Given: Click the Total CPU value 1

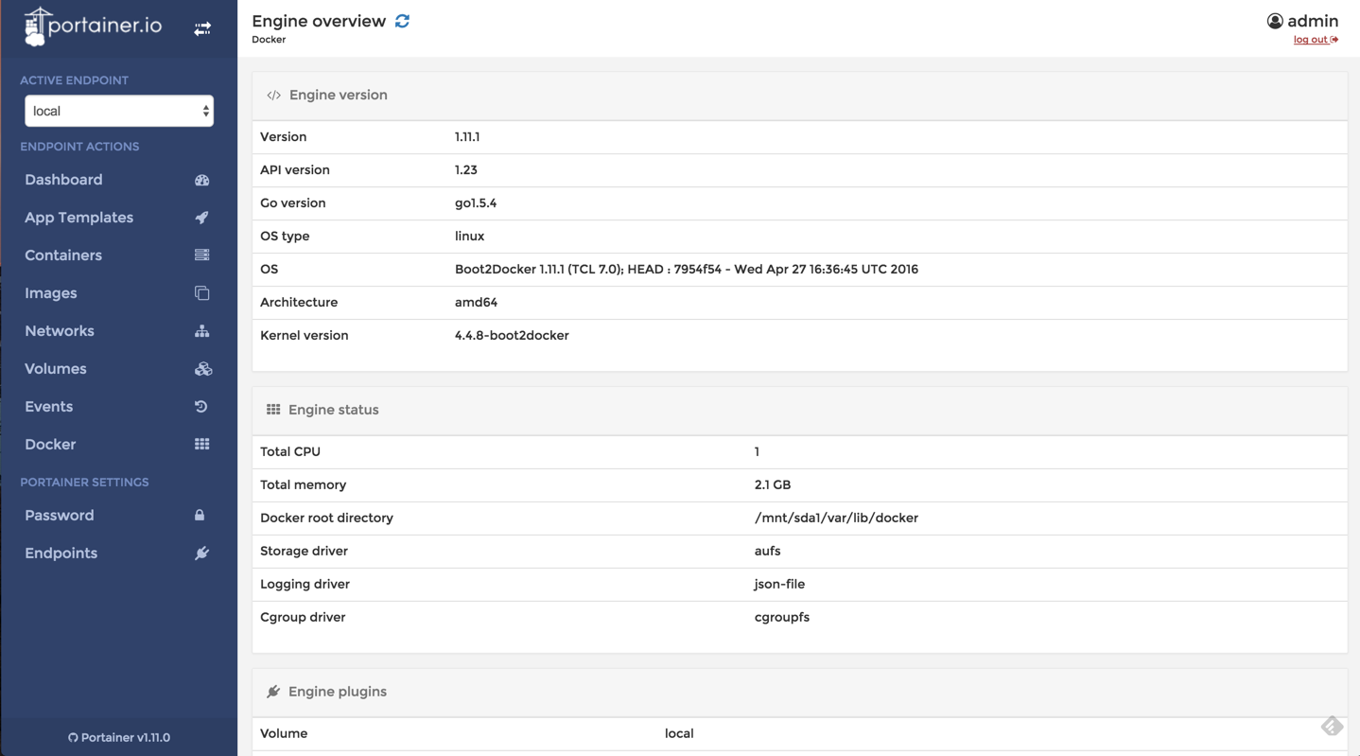Looking at the screenshot, I should pyautogui.click(x=757, y=452).
